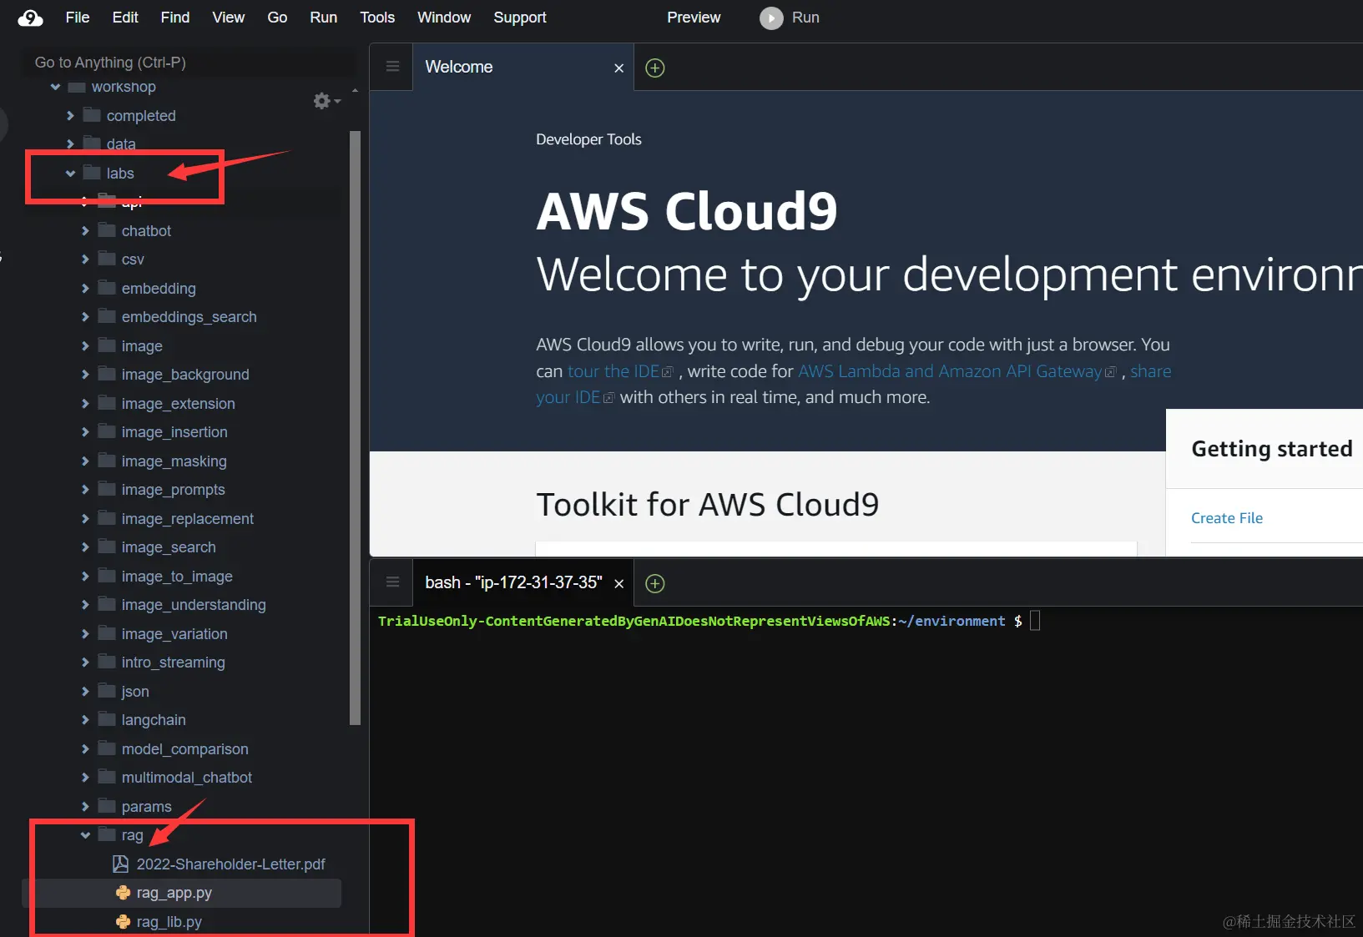Click the Create File link
The width and height of the screenshot is (1363, 937).
[x=1227, y=518]
